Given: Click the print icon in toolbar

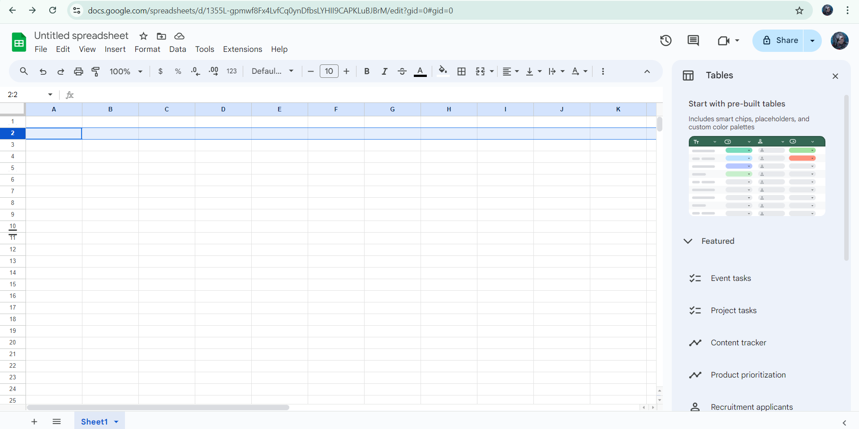Looking at the screenshot, I should 78,72.
